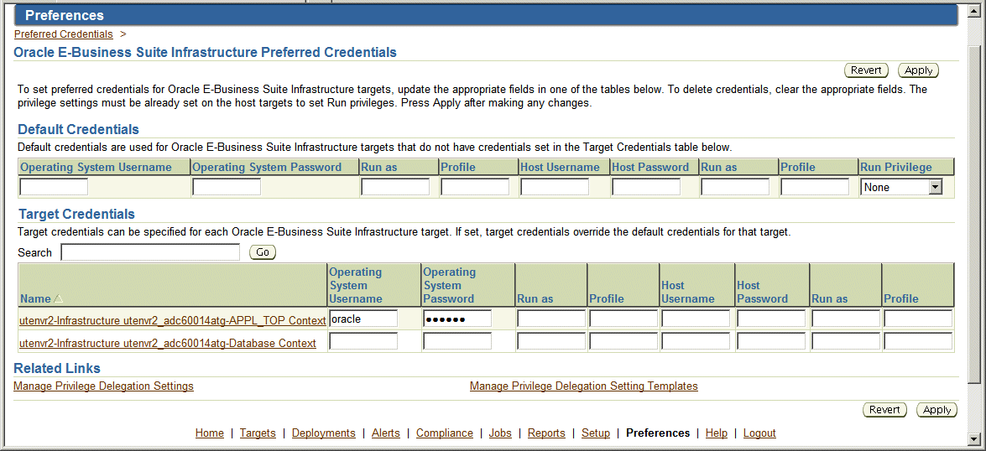This screenshot has height=451, width=986.
Task: Click Logout in footer navigation
Action: click(759, 433)
